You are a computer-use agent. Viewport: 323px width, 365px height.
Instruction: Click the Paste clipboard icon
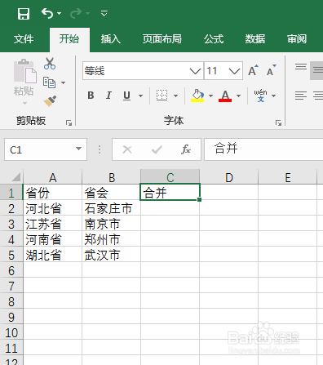click(x=24, y=71)
